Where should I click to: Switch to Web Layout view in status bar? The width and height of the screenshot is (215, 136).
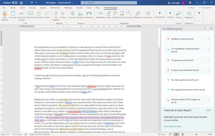pos(182,134)
